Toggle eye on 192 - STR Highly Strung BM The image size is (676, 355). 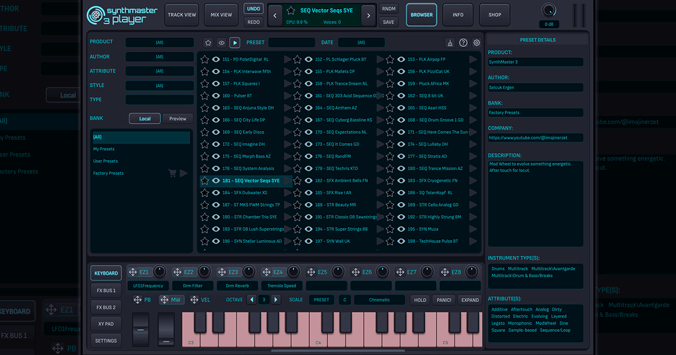click(401, 217)
